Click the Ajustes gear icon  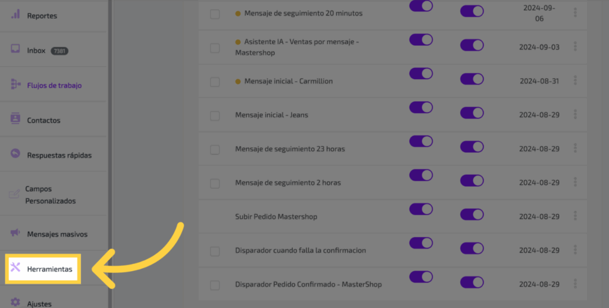tap(15, 302)
